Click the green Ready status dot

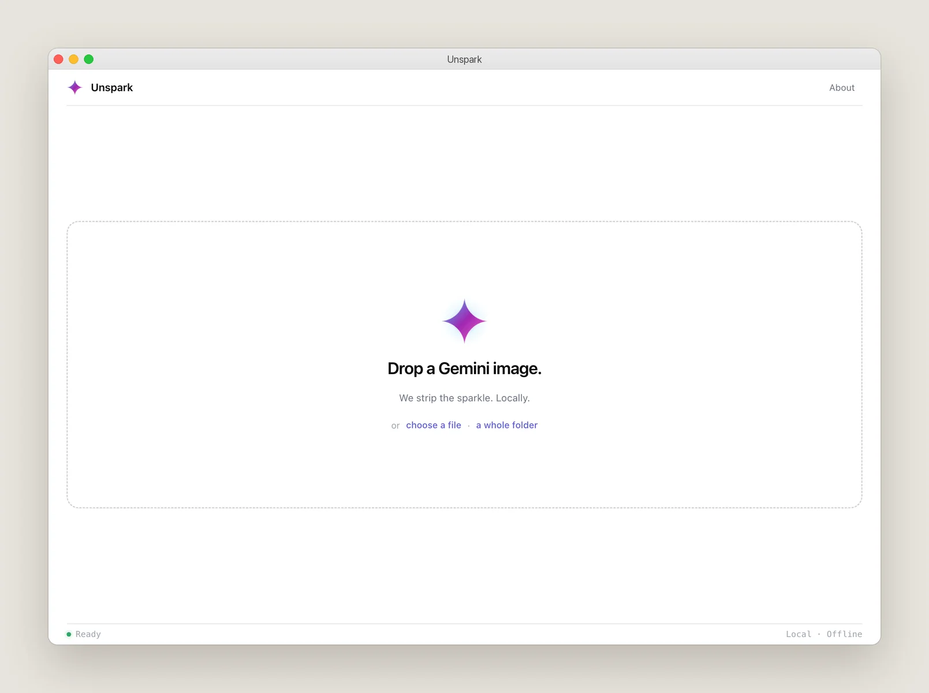(x=69, y=634)
